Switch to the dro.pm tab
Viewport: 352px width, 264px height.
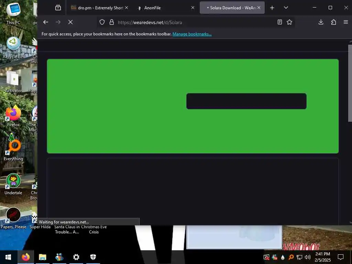[x=99, y=8]
